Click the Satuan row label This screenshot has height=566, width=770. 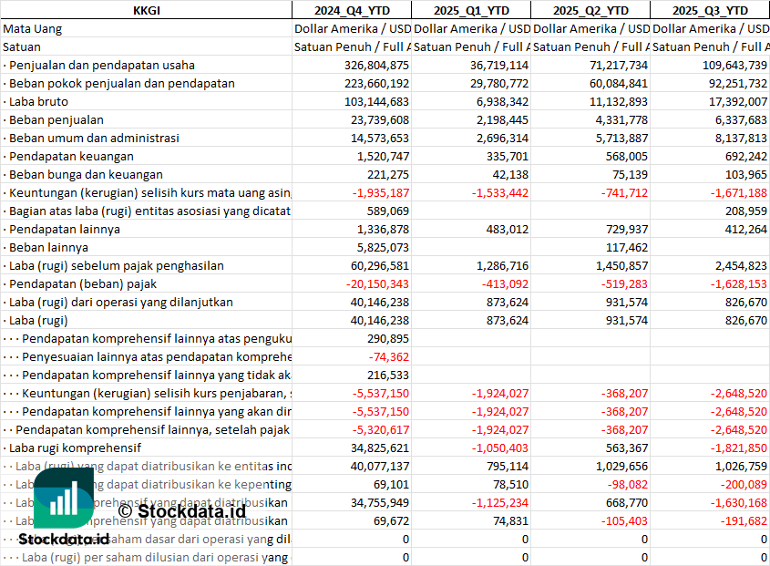22,46
